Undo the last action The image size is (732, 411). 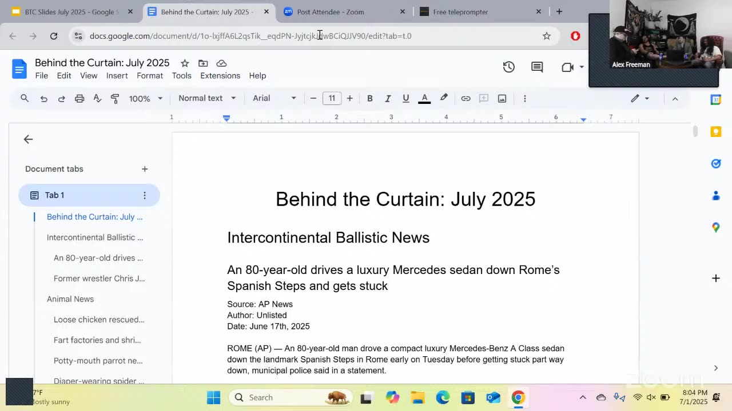[x=43, y=98]
